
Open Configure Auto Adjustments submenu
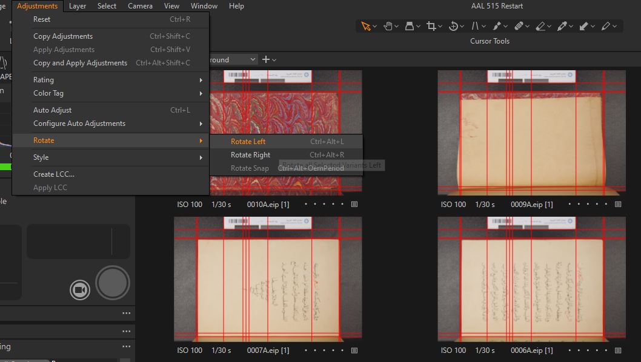[111, 123]
